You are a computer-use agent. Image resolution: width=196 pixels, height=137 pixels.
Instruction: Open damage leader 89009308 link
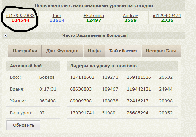pos(81,101)
